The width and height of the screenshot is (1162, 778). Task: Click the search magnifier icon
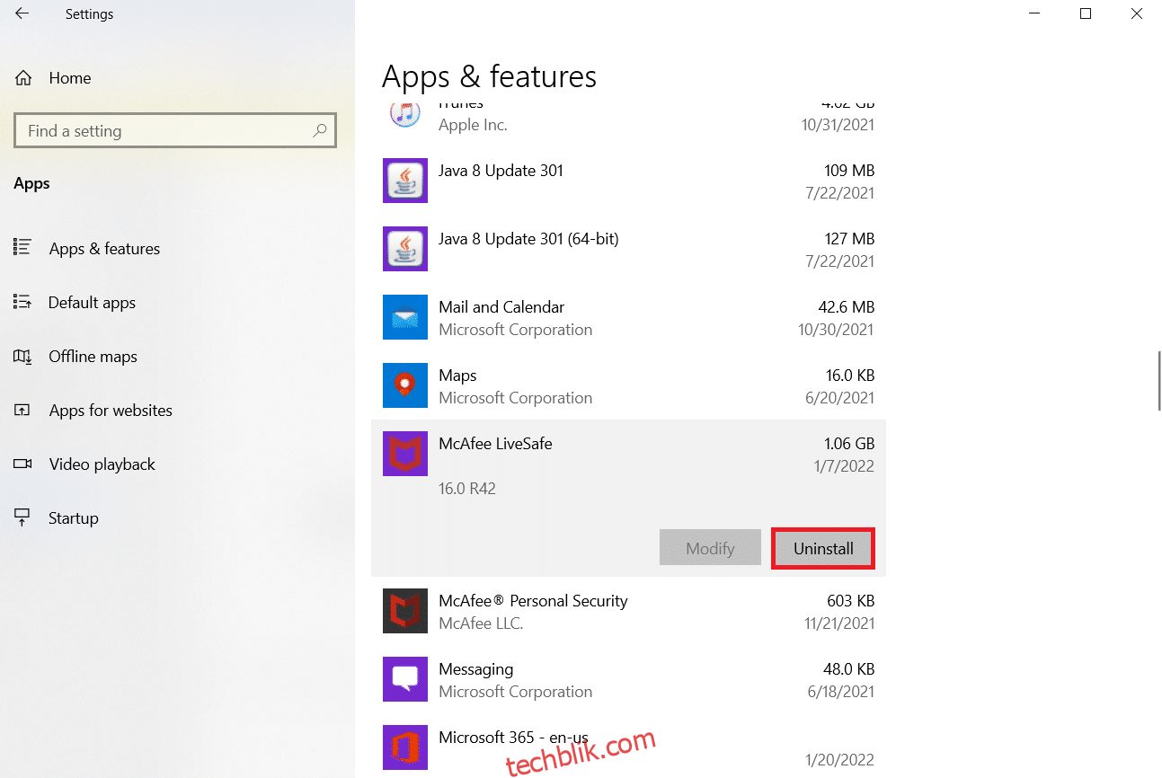[x=320, y=131]
